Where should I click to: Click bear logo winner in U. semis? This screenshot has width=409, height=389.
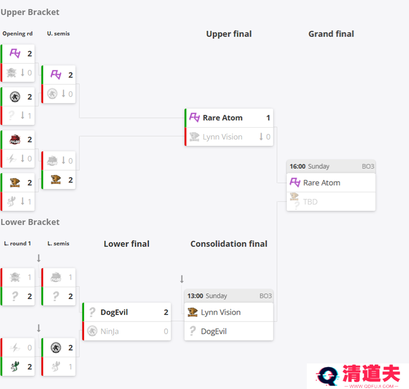click(56, 179)
